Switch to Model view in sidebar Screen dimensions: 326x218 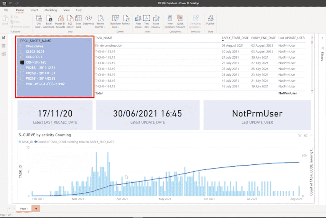click(x=3, y=54)
